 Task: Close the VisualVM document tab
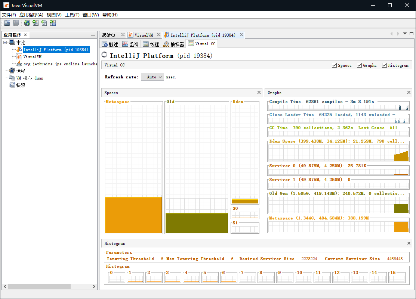point(158,34)
